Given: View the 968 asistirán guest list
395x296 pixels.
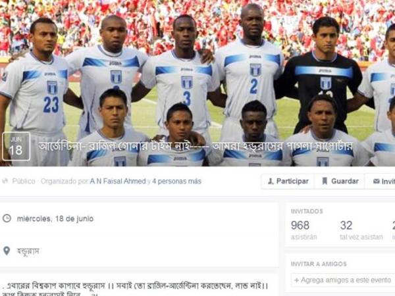Looking at the screenshot, I should [303, 230].
